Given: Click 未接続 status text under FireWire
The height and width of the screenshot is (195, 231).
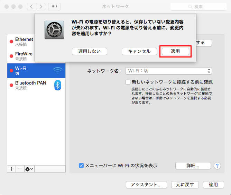Looking at the screenshot, I should (21, 59).
